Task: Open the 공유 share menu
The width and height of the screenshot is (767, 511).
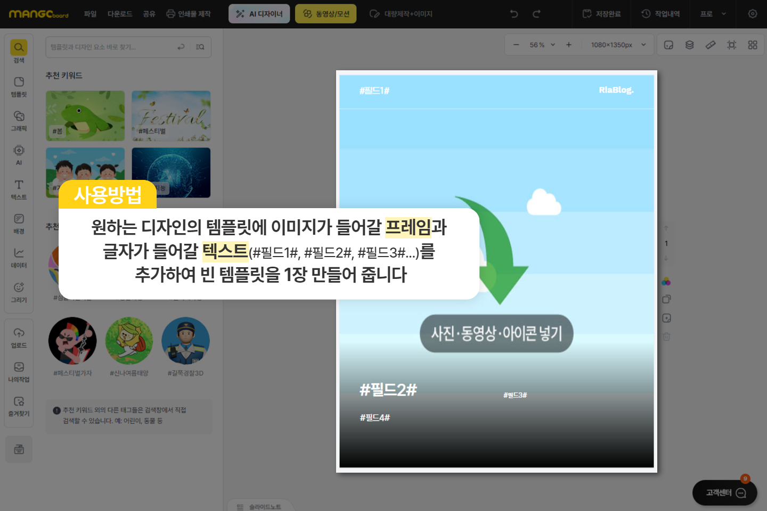Action: pos(149,14)
